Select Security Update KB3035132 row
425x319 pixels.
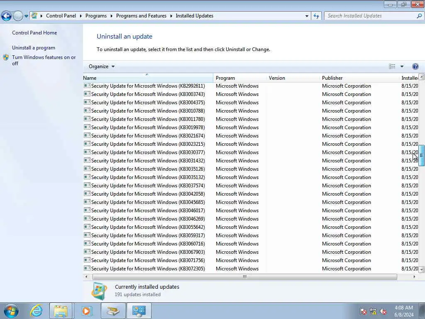[251, 177]
